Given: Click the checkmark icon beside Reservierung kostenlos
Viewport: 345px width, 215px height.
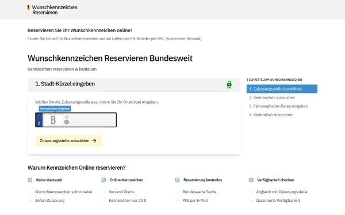Looking at the screenshot, I should point(177,180).
